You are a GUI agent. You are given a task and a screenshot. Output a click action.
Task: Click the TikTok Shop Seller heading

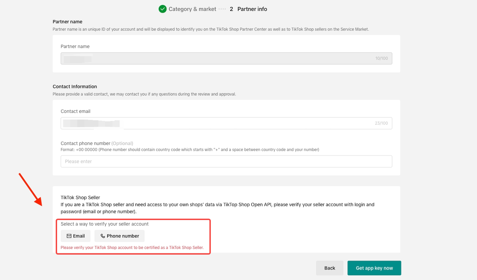tap(80, 197)
